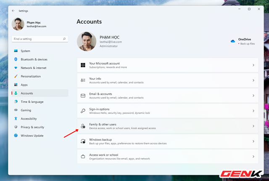Select Time & language category
269x181 pixels.
tap(40, 102)
